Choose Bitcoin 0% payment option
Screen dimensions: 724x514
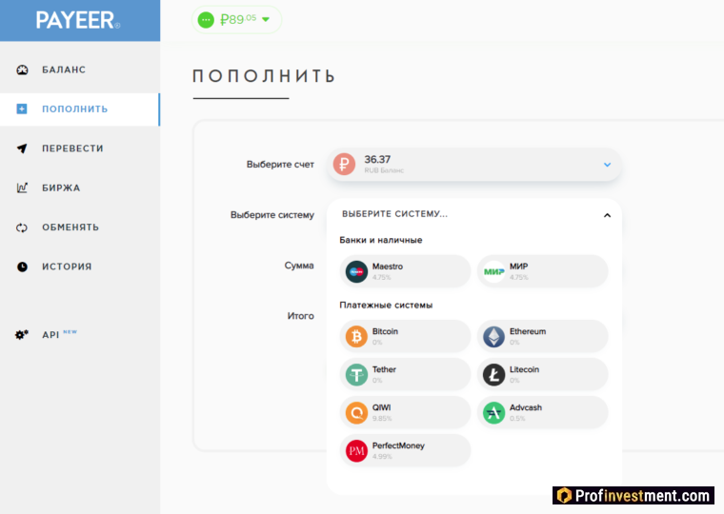[x=405, y=337]
